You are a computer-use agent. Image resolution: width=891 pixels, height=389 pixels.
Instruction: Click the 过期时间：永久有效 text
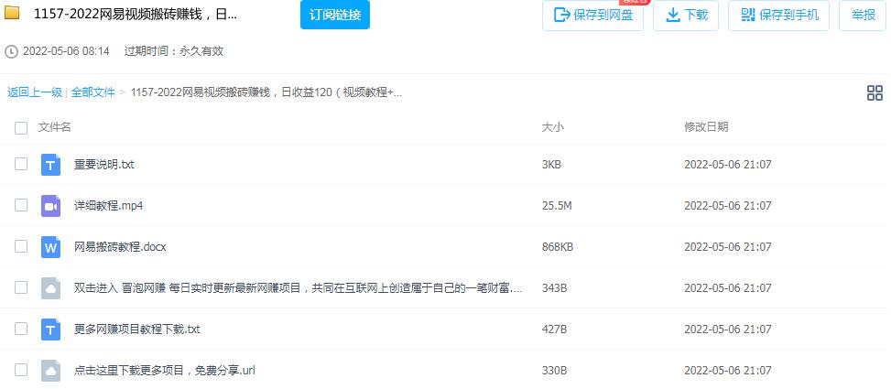174,51
